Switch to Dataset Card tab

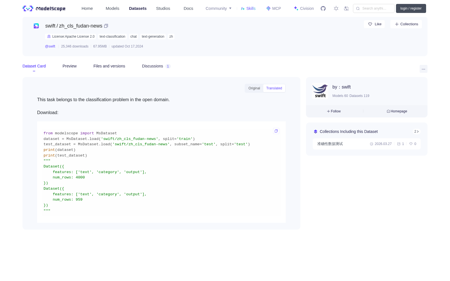34,66
